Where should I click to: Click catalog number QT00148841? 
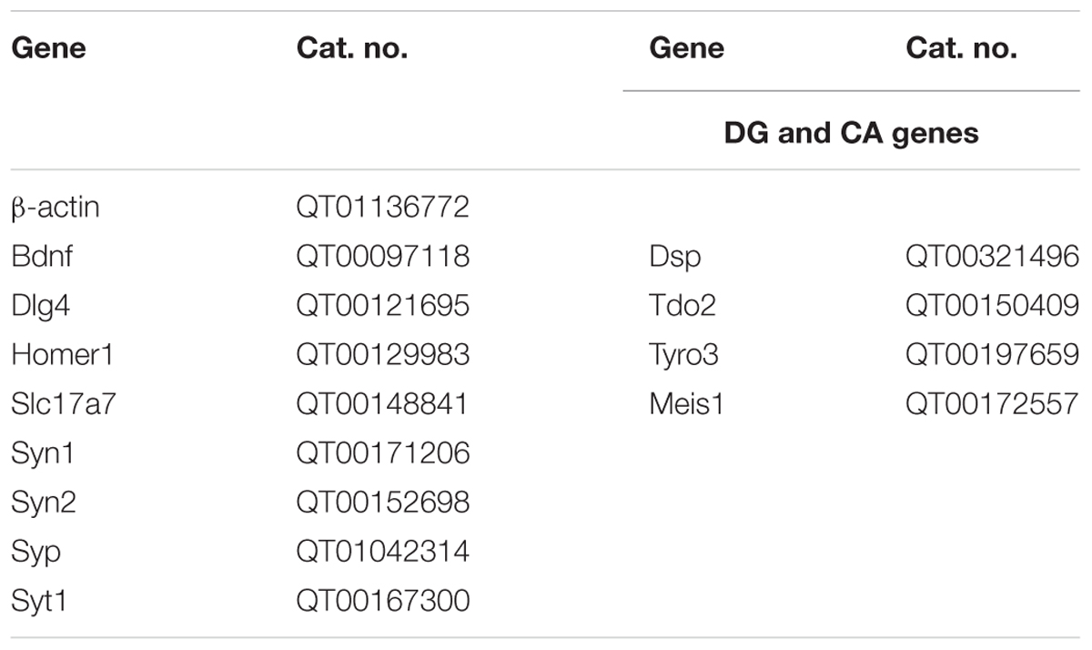coord(382,404)
